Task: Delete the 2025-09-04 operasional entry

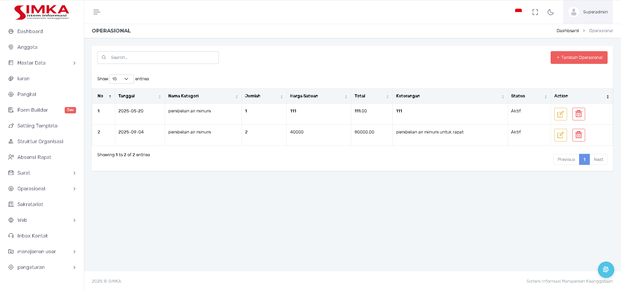Action: tap(578, 135)
